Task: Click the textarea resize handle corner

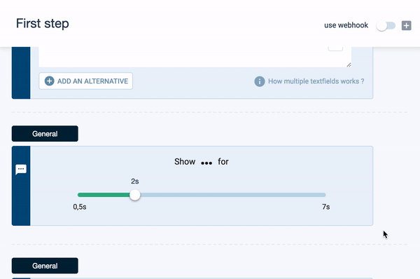Action: (x=349, y=64)
